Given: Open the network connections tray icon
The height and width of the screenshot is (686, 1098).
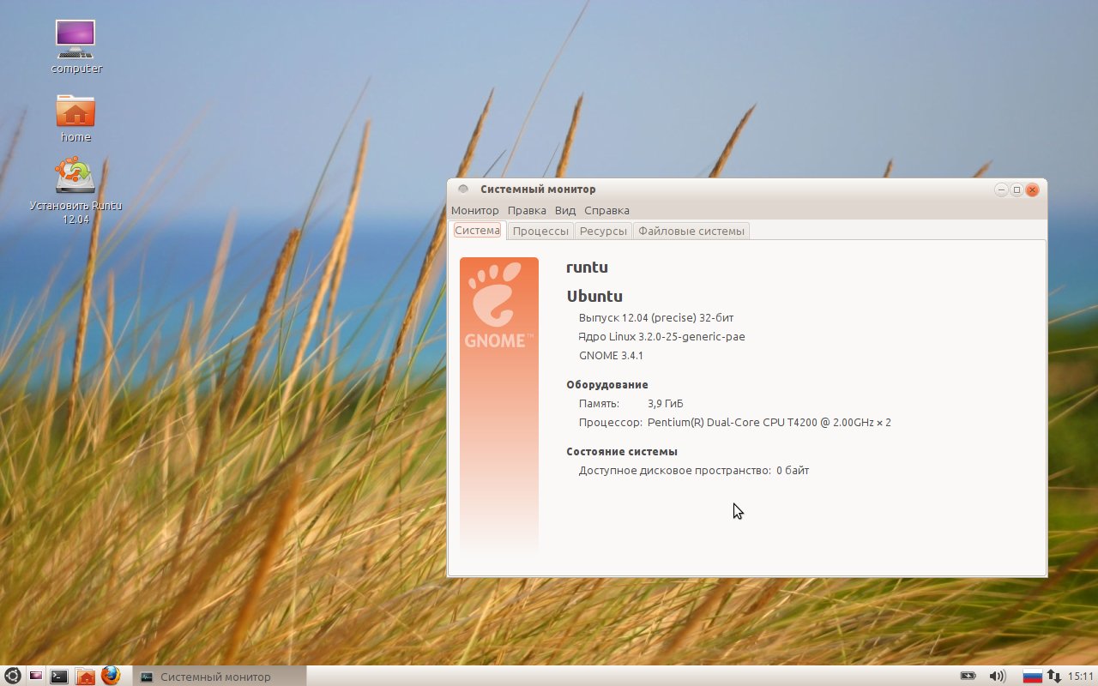Looking at the screenshot, I should tap(1053, 676).
